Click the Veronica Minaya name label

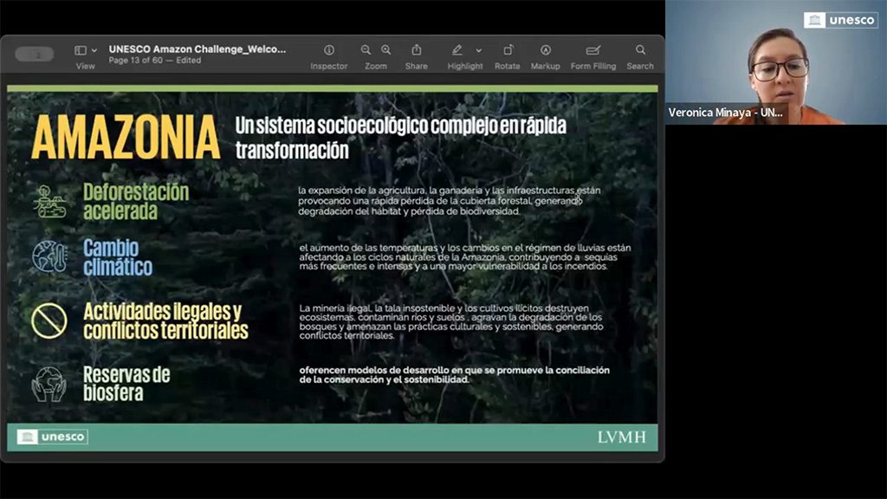(726, 113)
